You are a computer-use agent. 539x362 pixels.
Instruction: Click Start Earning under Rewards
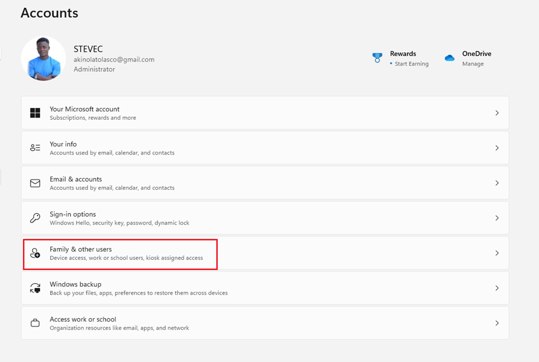(x=411, y=64)
